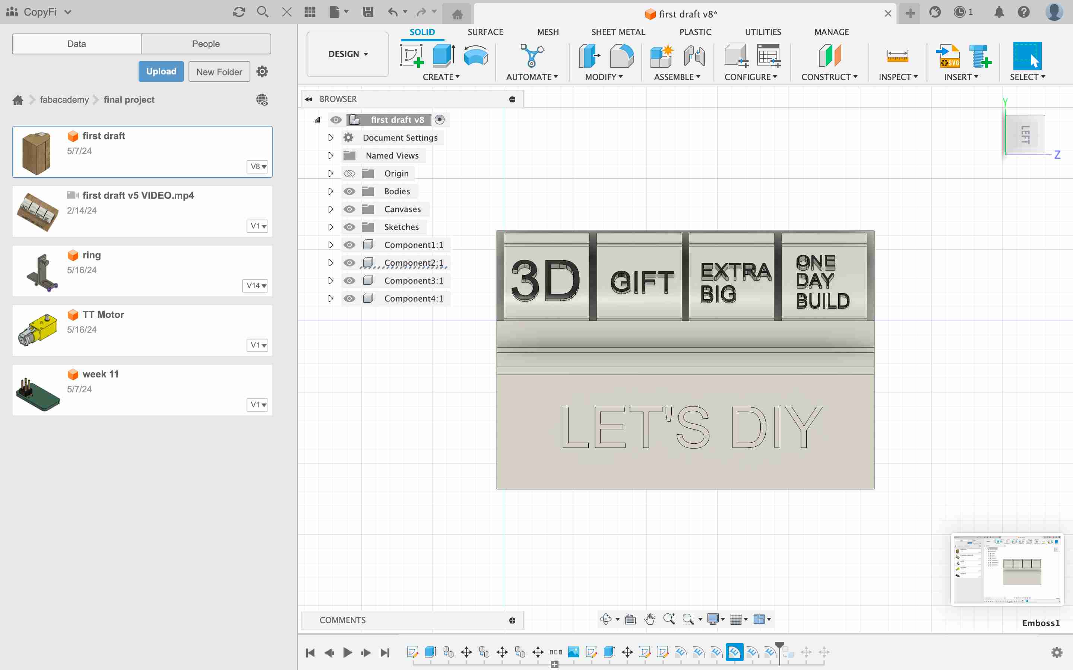Expand the Named Views folder
The height and width of the screenshot is (670, 1073).
pos(329,155)
